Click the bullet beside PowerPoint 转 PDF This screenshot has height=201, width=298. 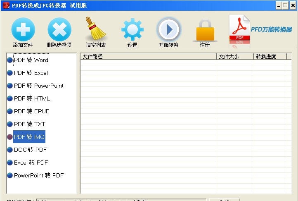coord(9,175)
